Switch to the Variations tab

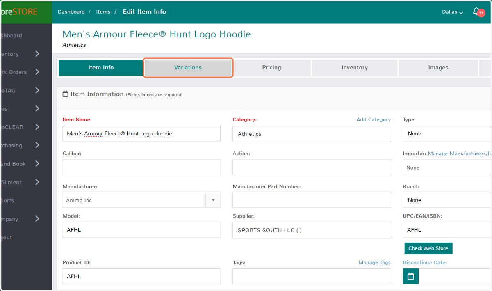(x=188, y=68)
